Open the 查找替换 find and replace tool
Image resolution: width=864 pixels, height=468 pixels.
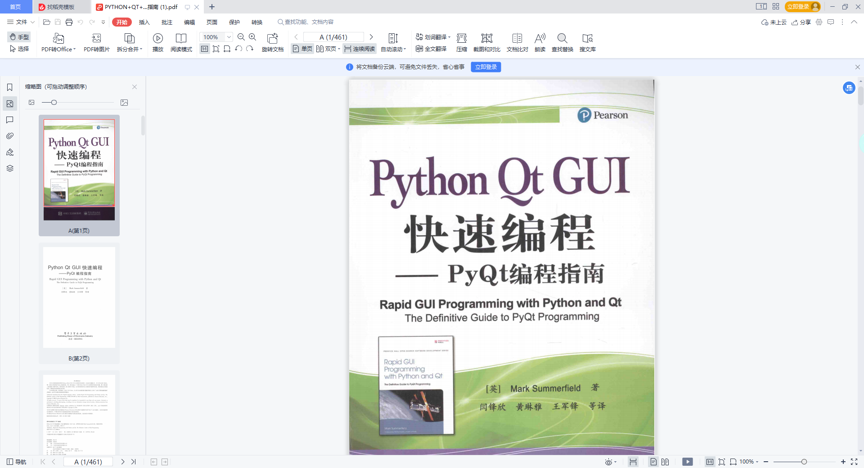[x=562, y=39]
